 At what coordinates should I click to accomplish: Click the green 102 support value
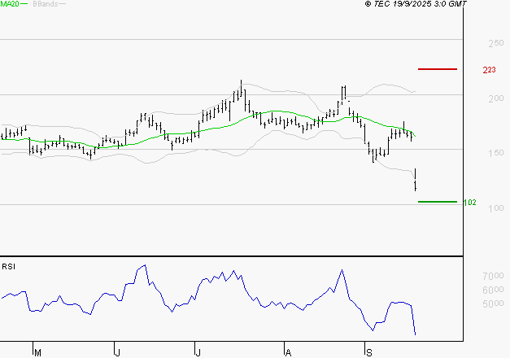469,203
